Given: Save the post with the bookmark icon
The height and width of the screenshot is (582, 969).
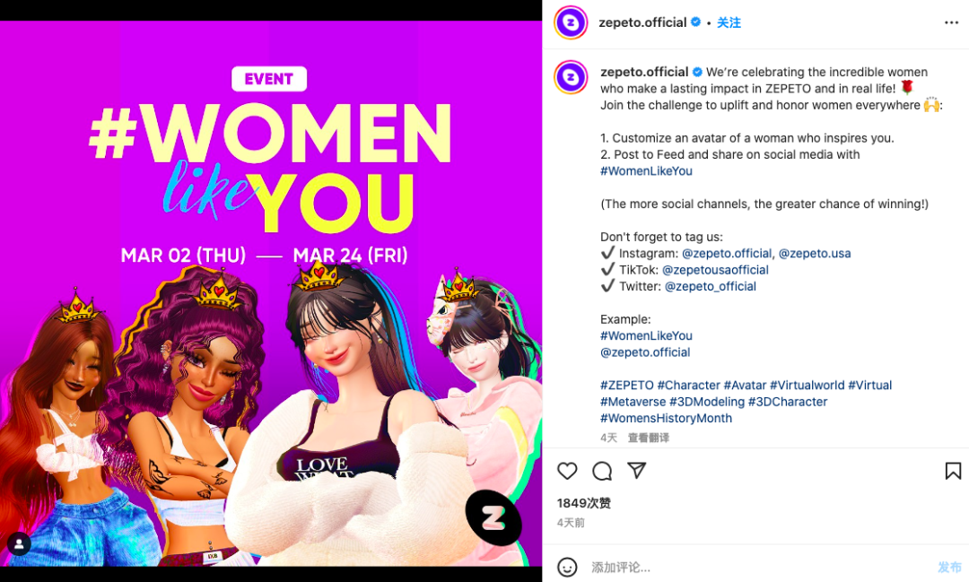Looking at the screenshot, I should [953, 471].
